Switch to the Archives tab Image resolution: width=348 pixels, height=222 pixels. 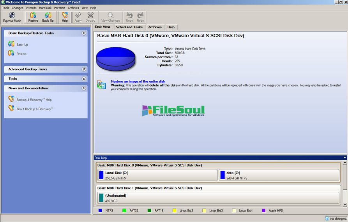(x=155, y=27)
